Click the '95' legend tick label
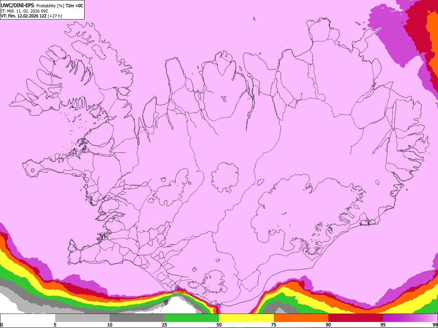Screen dimensions: 438x328 (x=383, y=325)
